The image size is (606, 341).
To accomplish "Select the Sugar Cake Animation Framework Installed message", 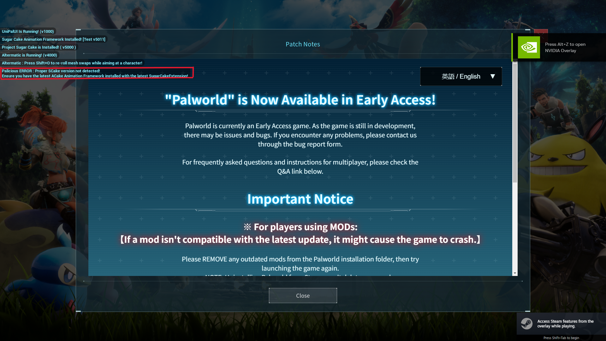I will [54, 39].
